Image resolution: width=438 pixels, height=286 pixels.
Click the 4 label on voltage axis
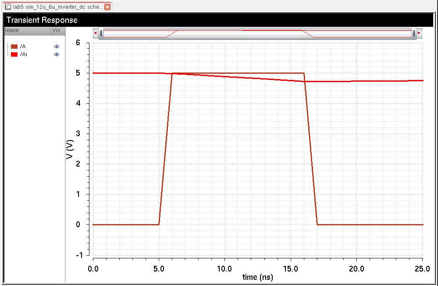(x=78, y=103)
